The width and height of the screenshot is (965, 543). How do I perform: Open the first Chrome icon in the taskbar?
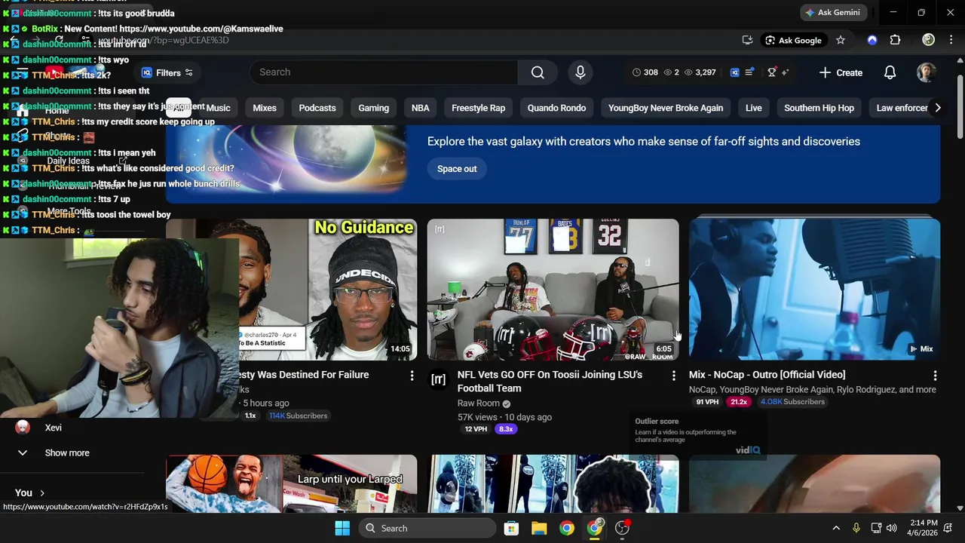tap(567, 528)
